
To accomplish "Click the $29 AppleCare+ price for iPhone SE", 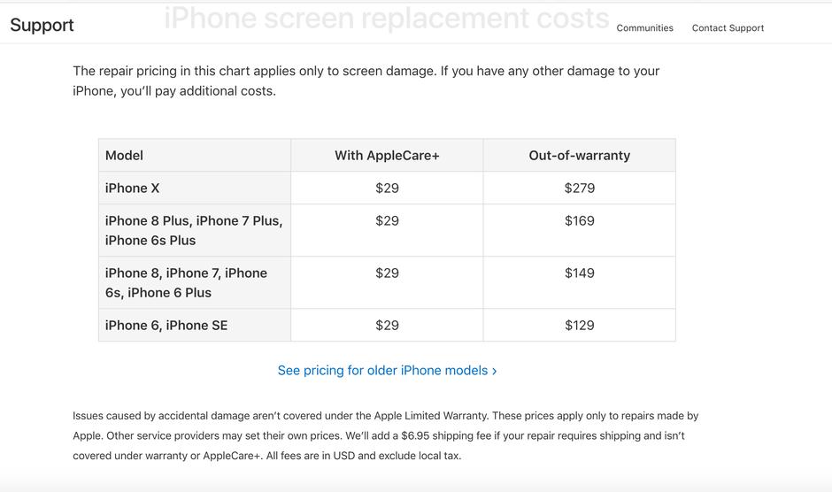I will [387, 326].
